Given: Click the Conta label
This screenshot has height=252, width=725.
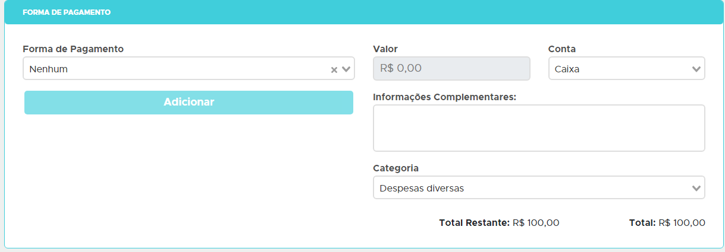Looking at the screenshot, I should tap(562, 49).
